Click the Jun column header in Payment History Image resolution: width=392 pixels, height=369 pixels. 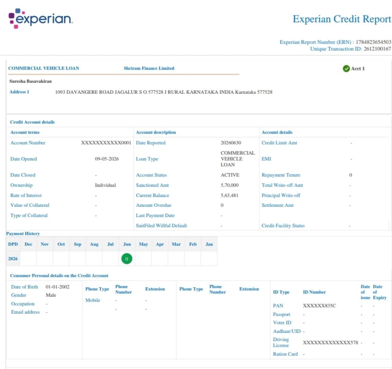[127, 244]
